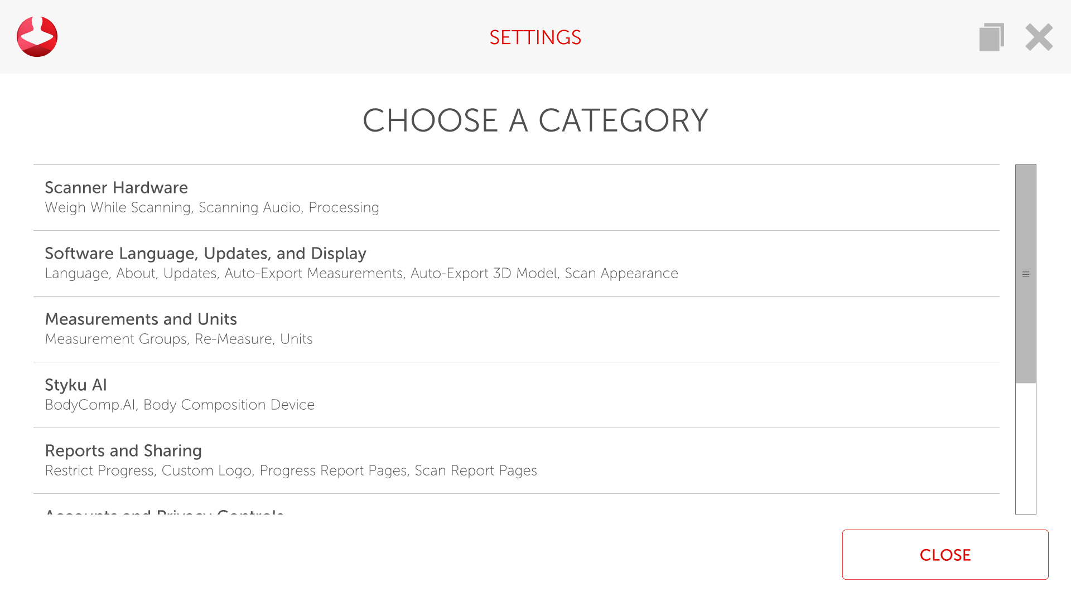Screen dimensions: 1071x602
Task: Click the stacked pages icon in header
Action: 991,37
